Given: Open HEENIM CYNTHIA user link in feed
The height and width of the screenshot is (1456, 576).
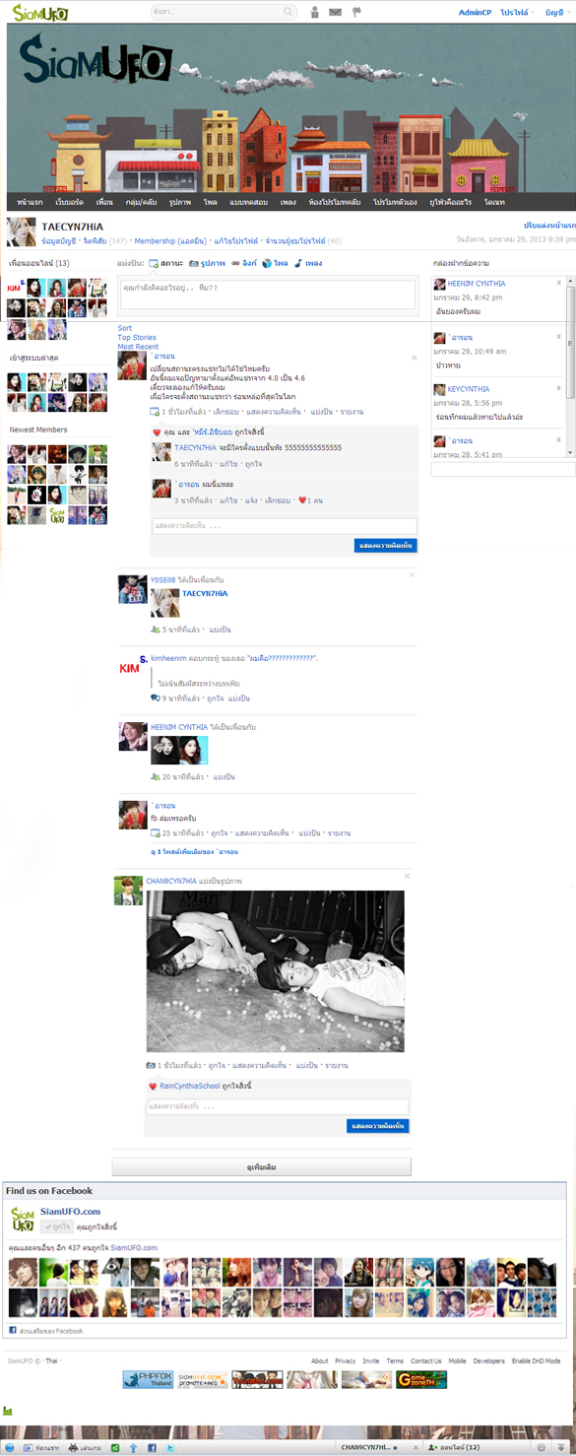Looking at the screenshot, I should pos(179,727).
